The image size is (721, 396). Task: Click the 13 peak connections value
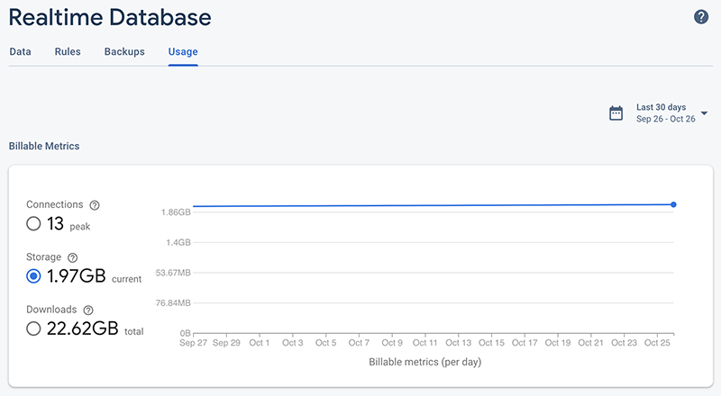point(55,224)
